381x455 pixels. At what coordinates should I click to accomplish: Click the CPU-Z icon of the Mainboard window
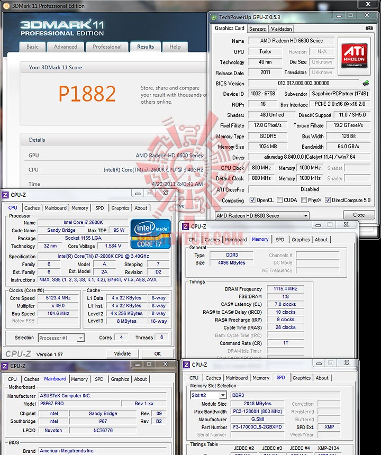coord(5,366)
